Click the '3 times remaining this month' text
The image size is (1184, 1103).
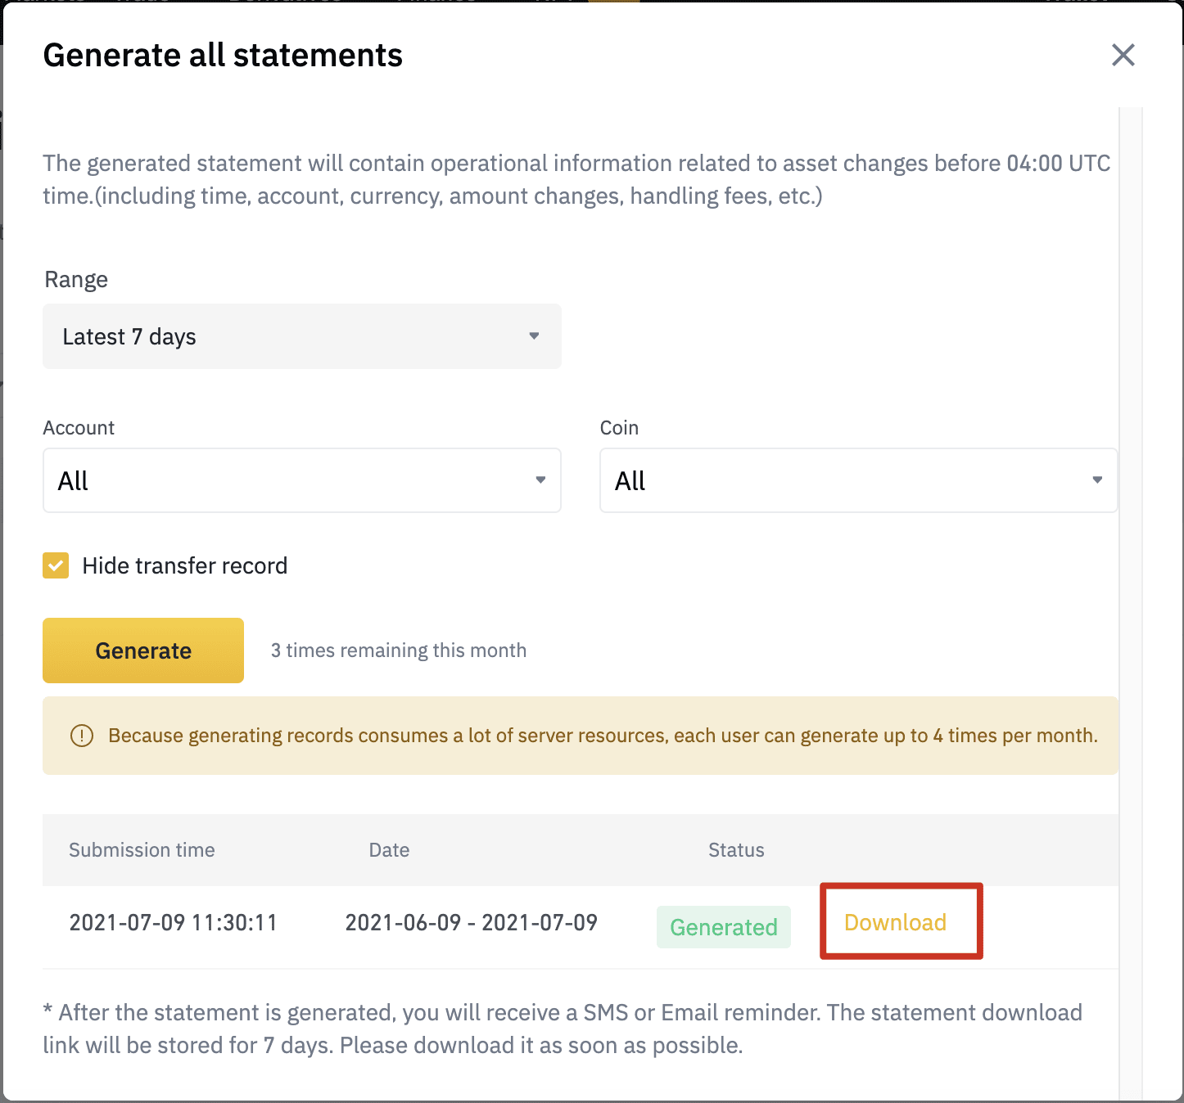click(x=399, y=651)
